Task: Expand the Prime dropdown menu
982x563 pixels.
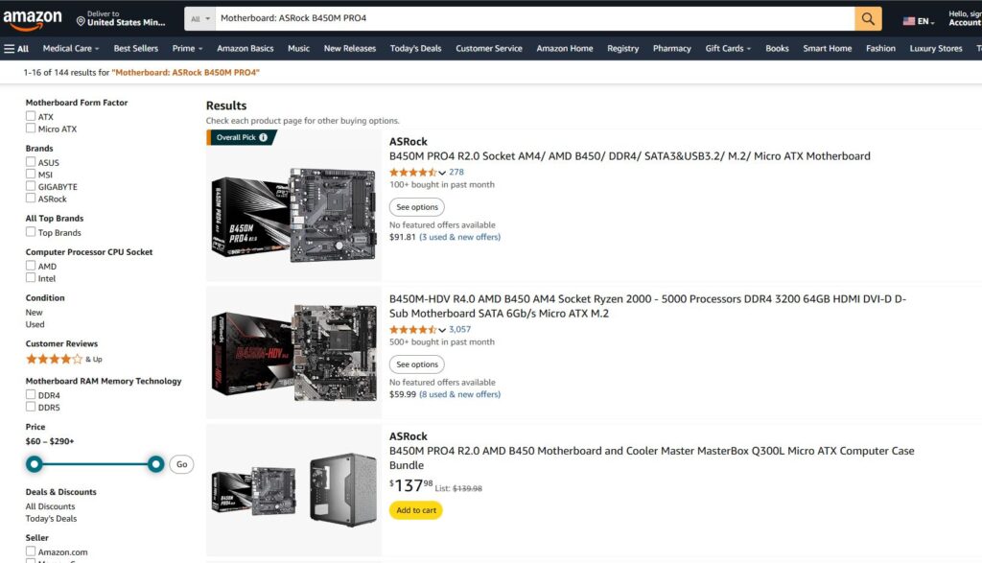Action: [187, 49]
